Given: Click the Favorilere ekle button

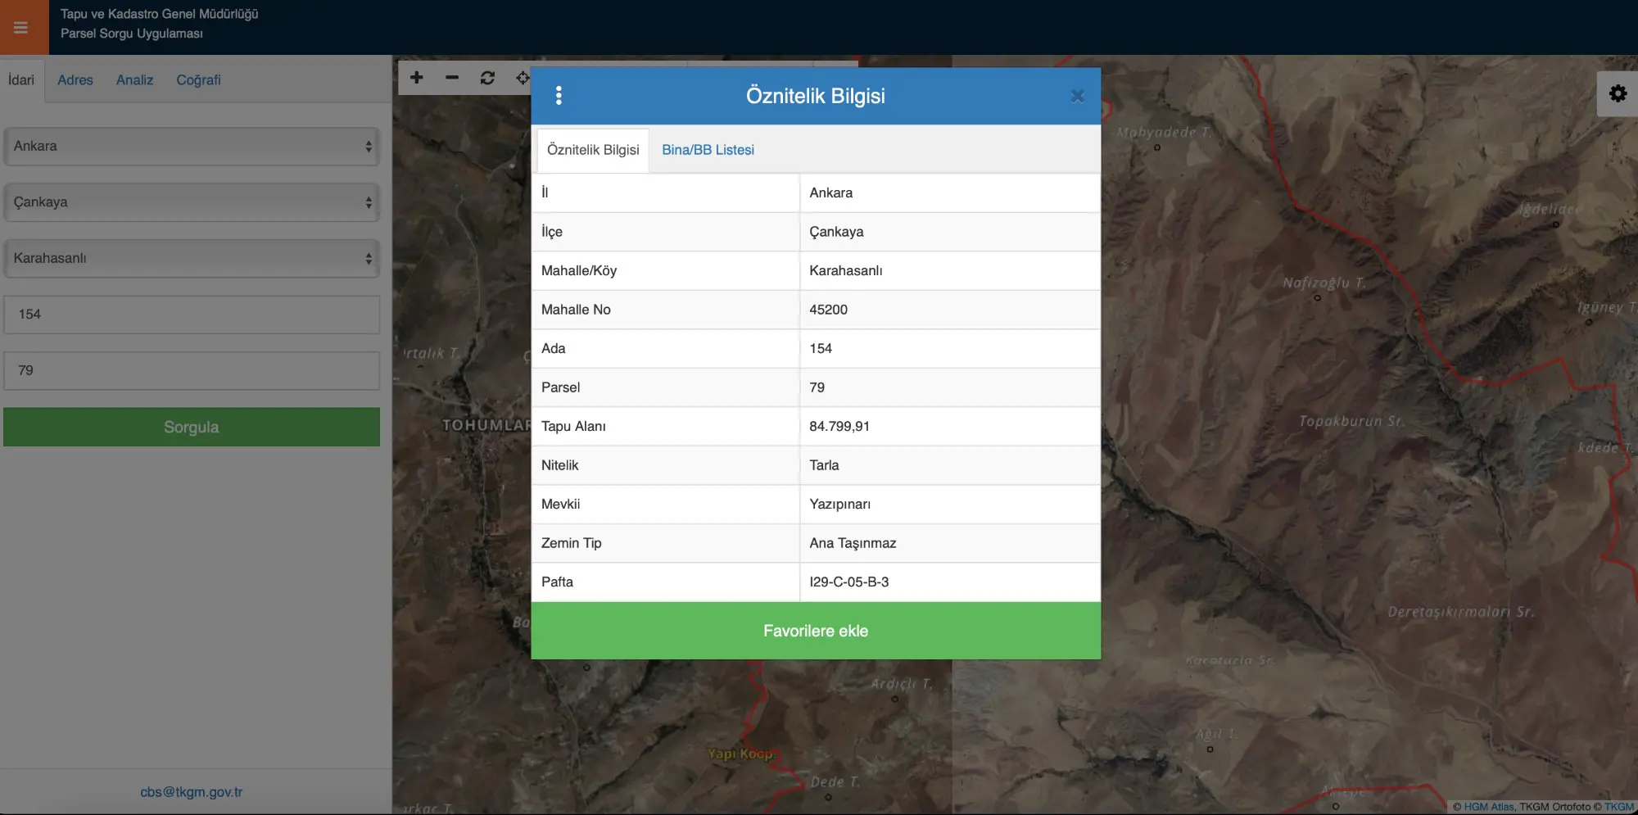Looking at the screenshot, I should pyautogui.click(x=816, y=631).
